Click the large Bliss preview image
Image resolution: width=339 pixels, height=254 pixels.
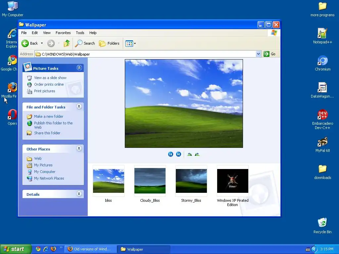184,104
